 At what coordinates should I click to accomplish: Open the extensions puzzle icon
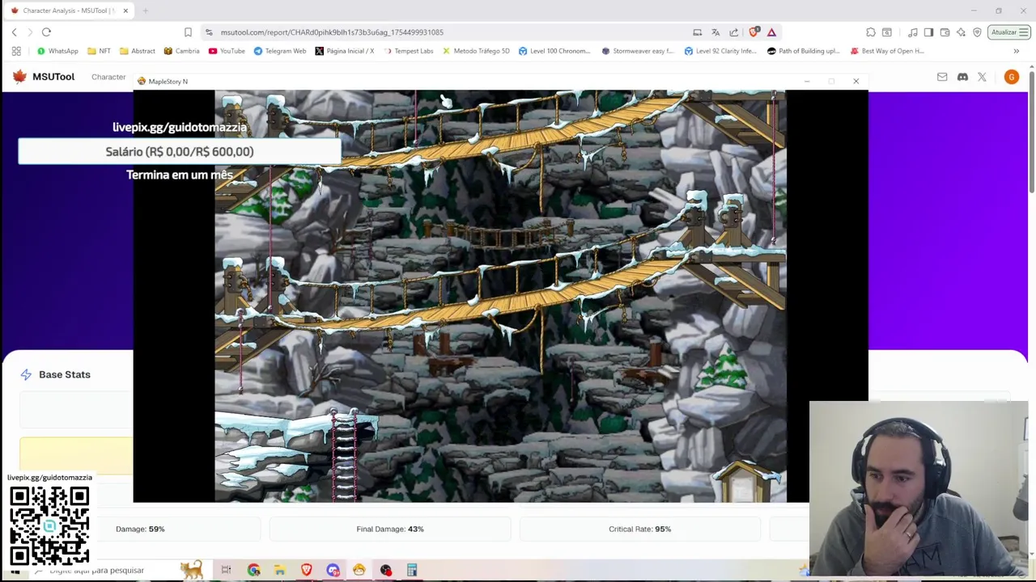click(871, 32)
